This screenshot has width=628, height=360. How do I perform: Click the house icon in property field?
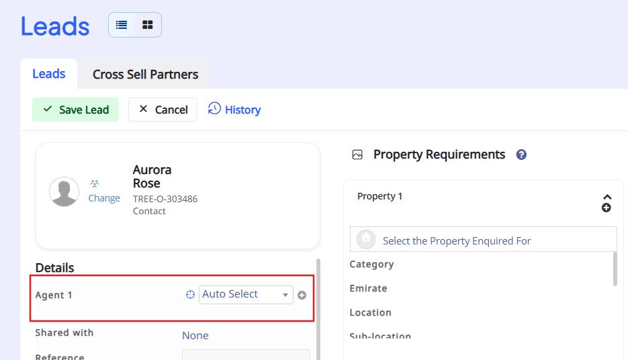coord(366,239)
